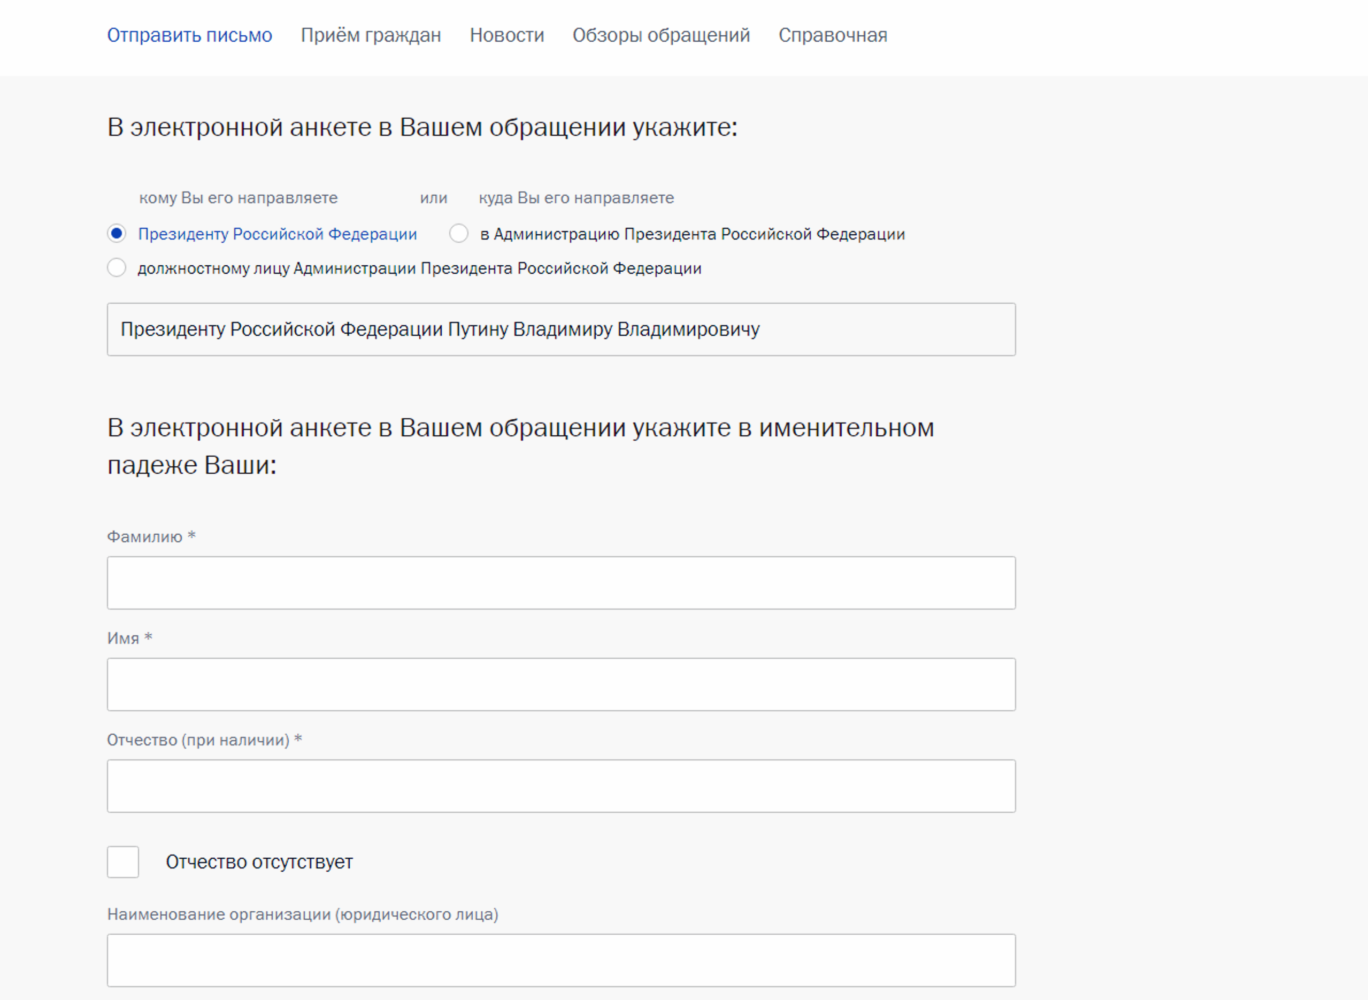The image size is (1368, 1000).
Task: Choose в Администрацию Президента Российской Федерации option
Action: point(459,234)
